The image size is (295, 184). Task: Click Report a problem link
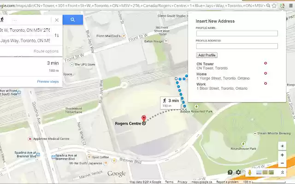(227, 182)
